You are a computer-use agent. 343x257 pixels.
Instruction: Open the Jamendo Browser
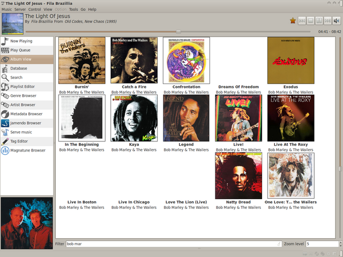[27, 123]
